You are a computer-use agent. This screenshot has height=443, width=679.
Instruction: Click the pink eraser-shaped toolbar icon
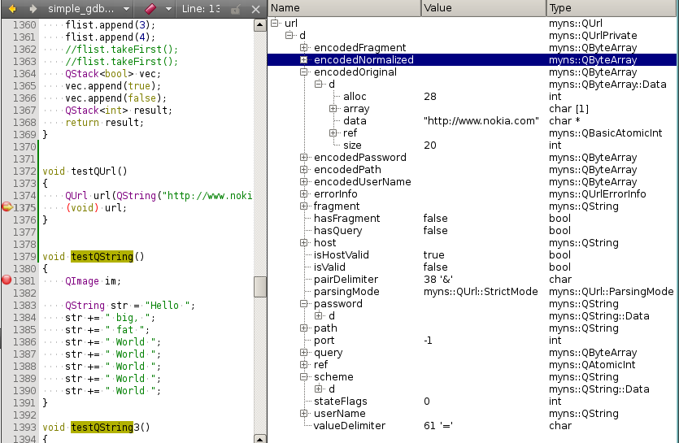tap(150, 8)
